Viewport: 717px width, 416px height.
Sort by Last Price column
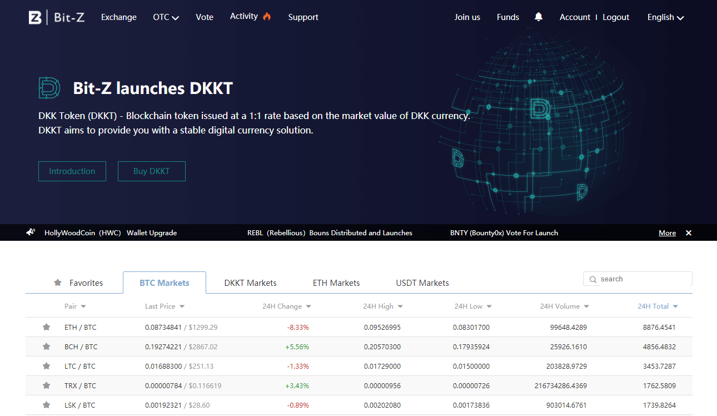point(165,306)
